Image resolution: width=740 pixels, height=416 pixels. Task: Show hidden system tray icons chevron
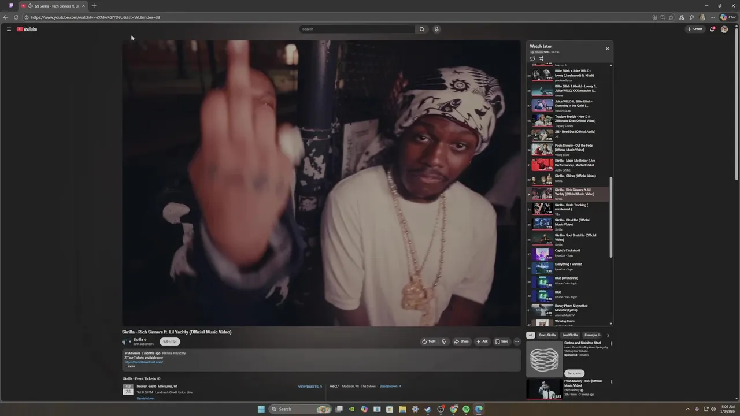coord(687,409)
